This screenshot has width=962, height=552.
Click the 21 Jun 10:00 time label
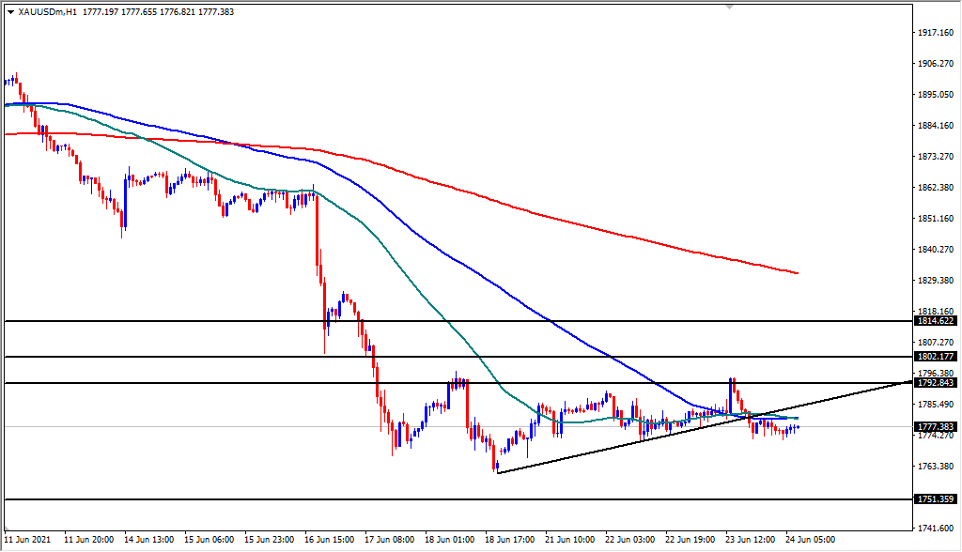coord(570,540)
